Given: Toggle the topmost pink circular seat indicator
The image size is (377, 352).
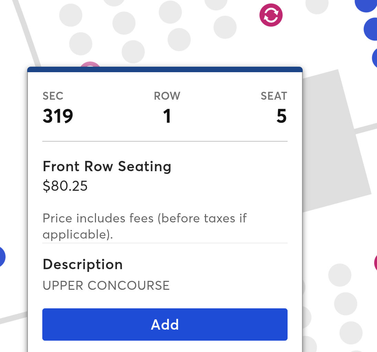Looking at the screenshot, I should [x=271, y=15].
